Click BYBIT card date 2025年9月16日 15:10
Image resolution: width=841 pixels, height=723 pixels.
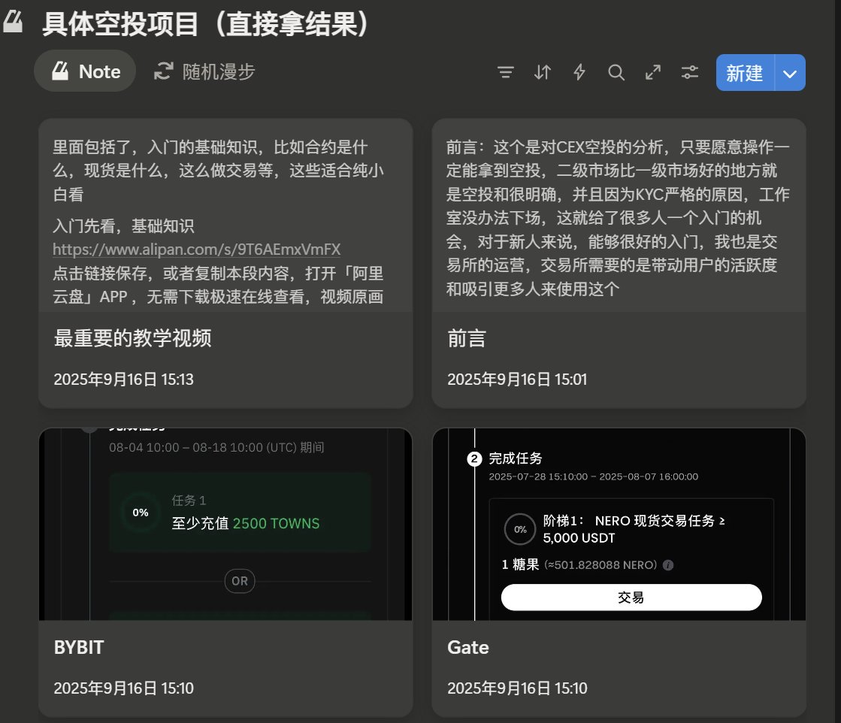click(x=123, y=688)
